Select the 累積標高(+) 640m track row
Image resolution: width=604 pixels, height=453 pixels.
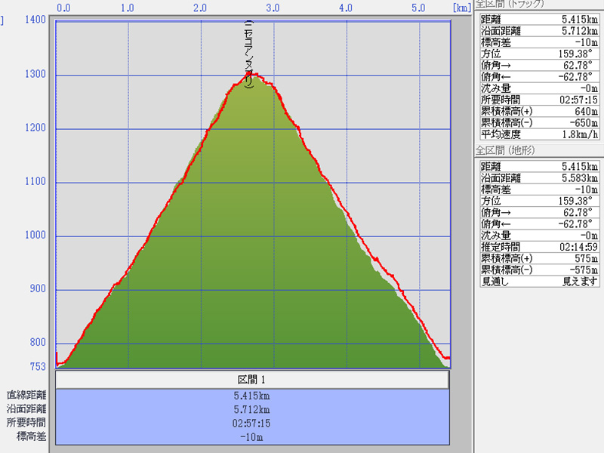pos(539,111)
